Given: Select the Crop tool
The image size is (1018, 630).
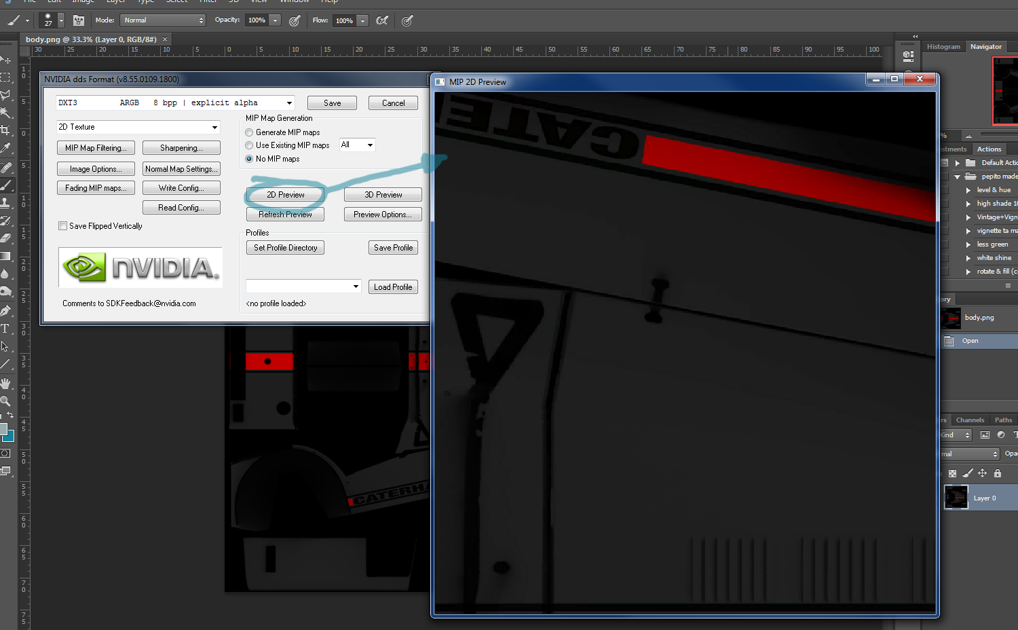Looking at the screenshot, I should coord(7,130).
